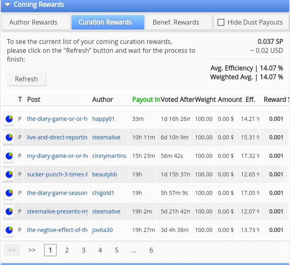
Task: Switch to the Author Rewards tab
Action: pos(33,23)
